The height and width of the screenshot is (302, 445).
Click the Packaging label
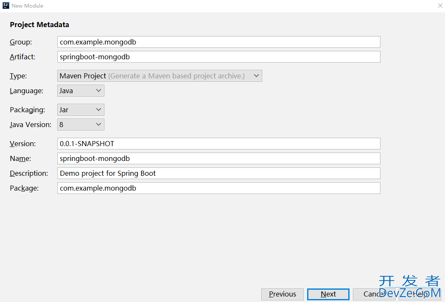(x=27, y=110)
